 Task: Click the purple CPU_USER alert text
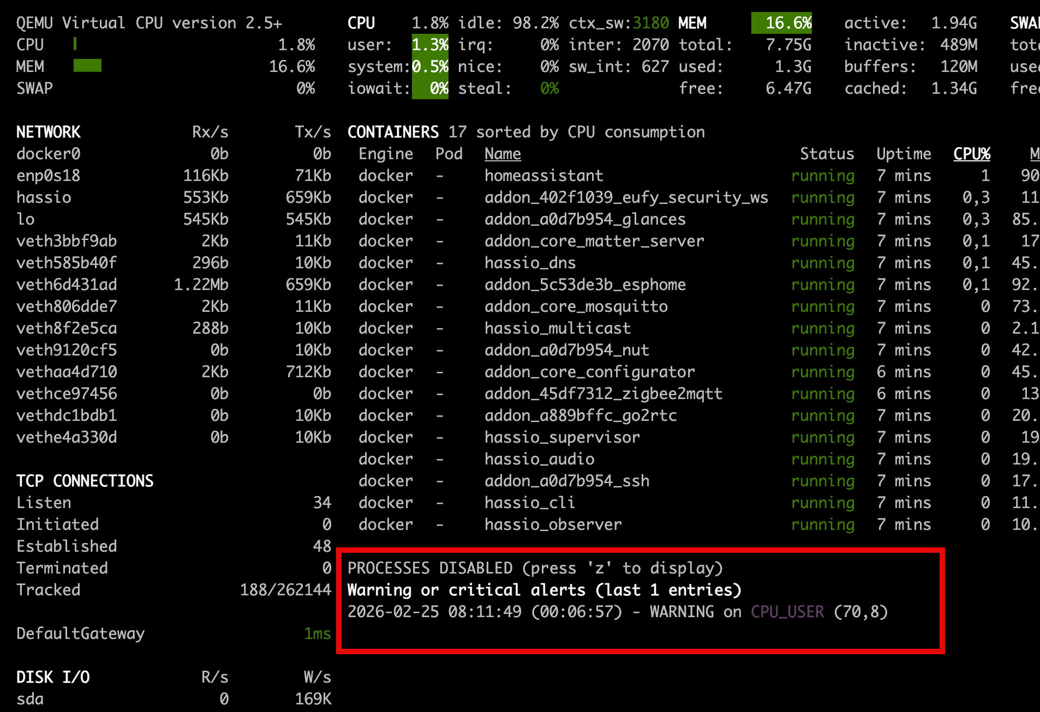pyautogui.click(x=787, y=612)
